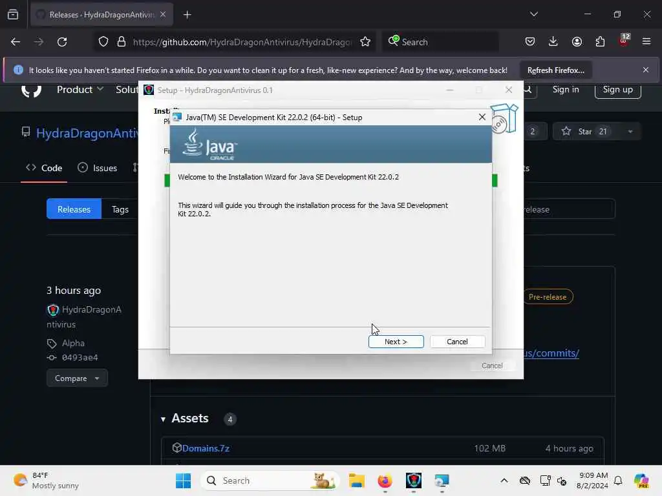
Task: Go back in Firefox browser history
Action: [x=16, y=42]
